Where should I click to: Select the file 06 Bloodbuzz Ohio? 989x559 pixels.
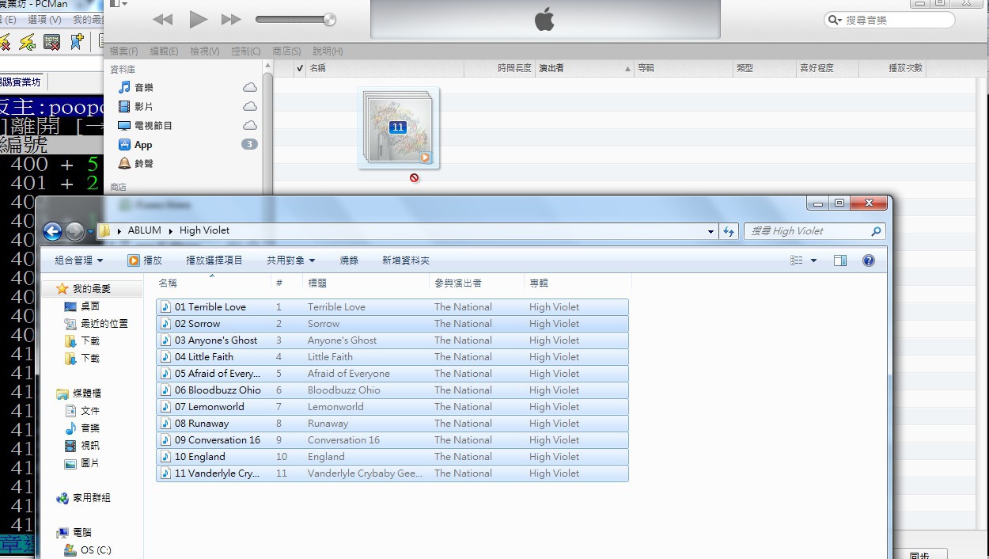click(392, 390)
